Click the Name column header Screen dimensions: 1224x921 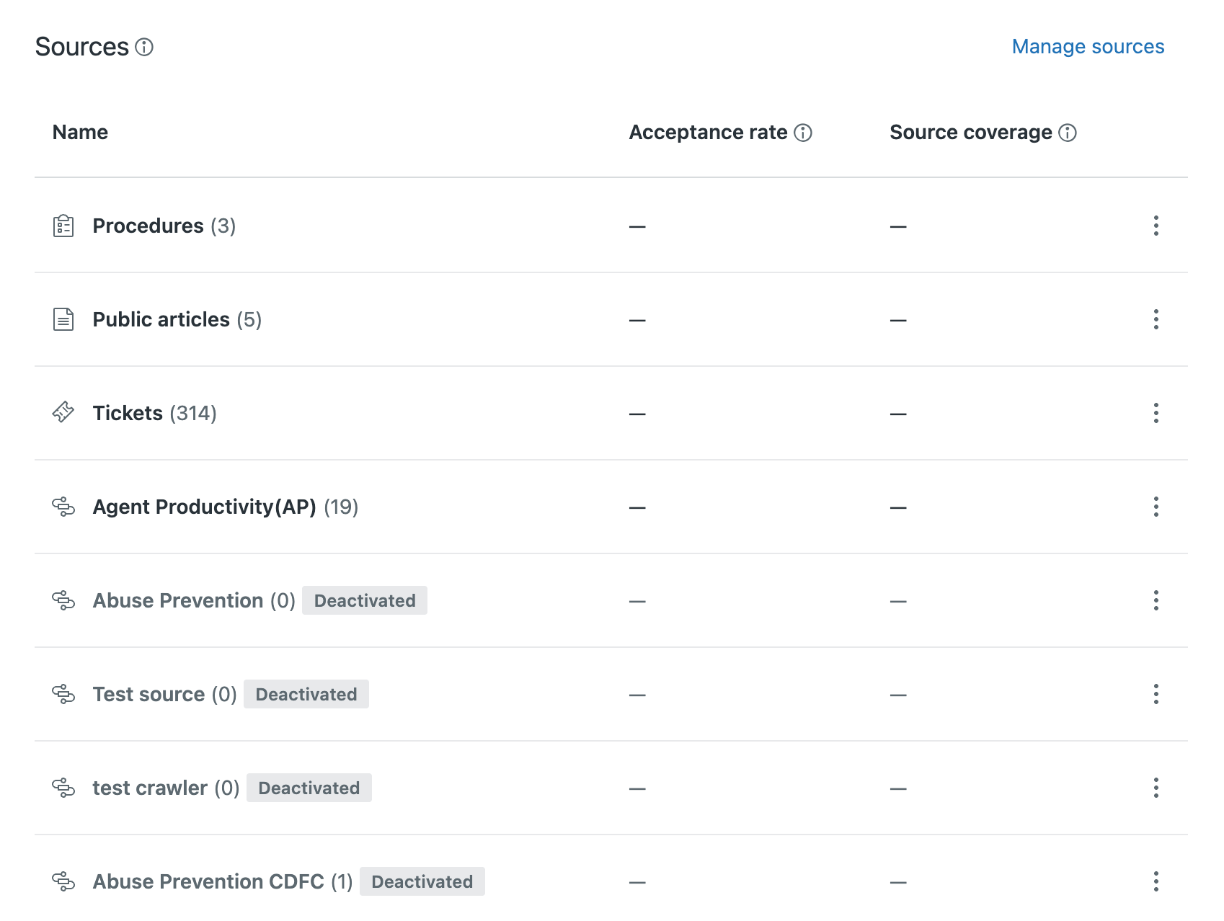pos(80,133)
